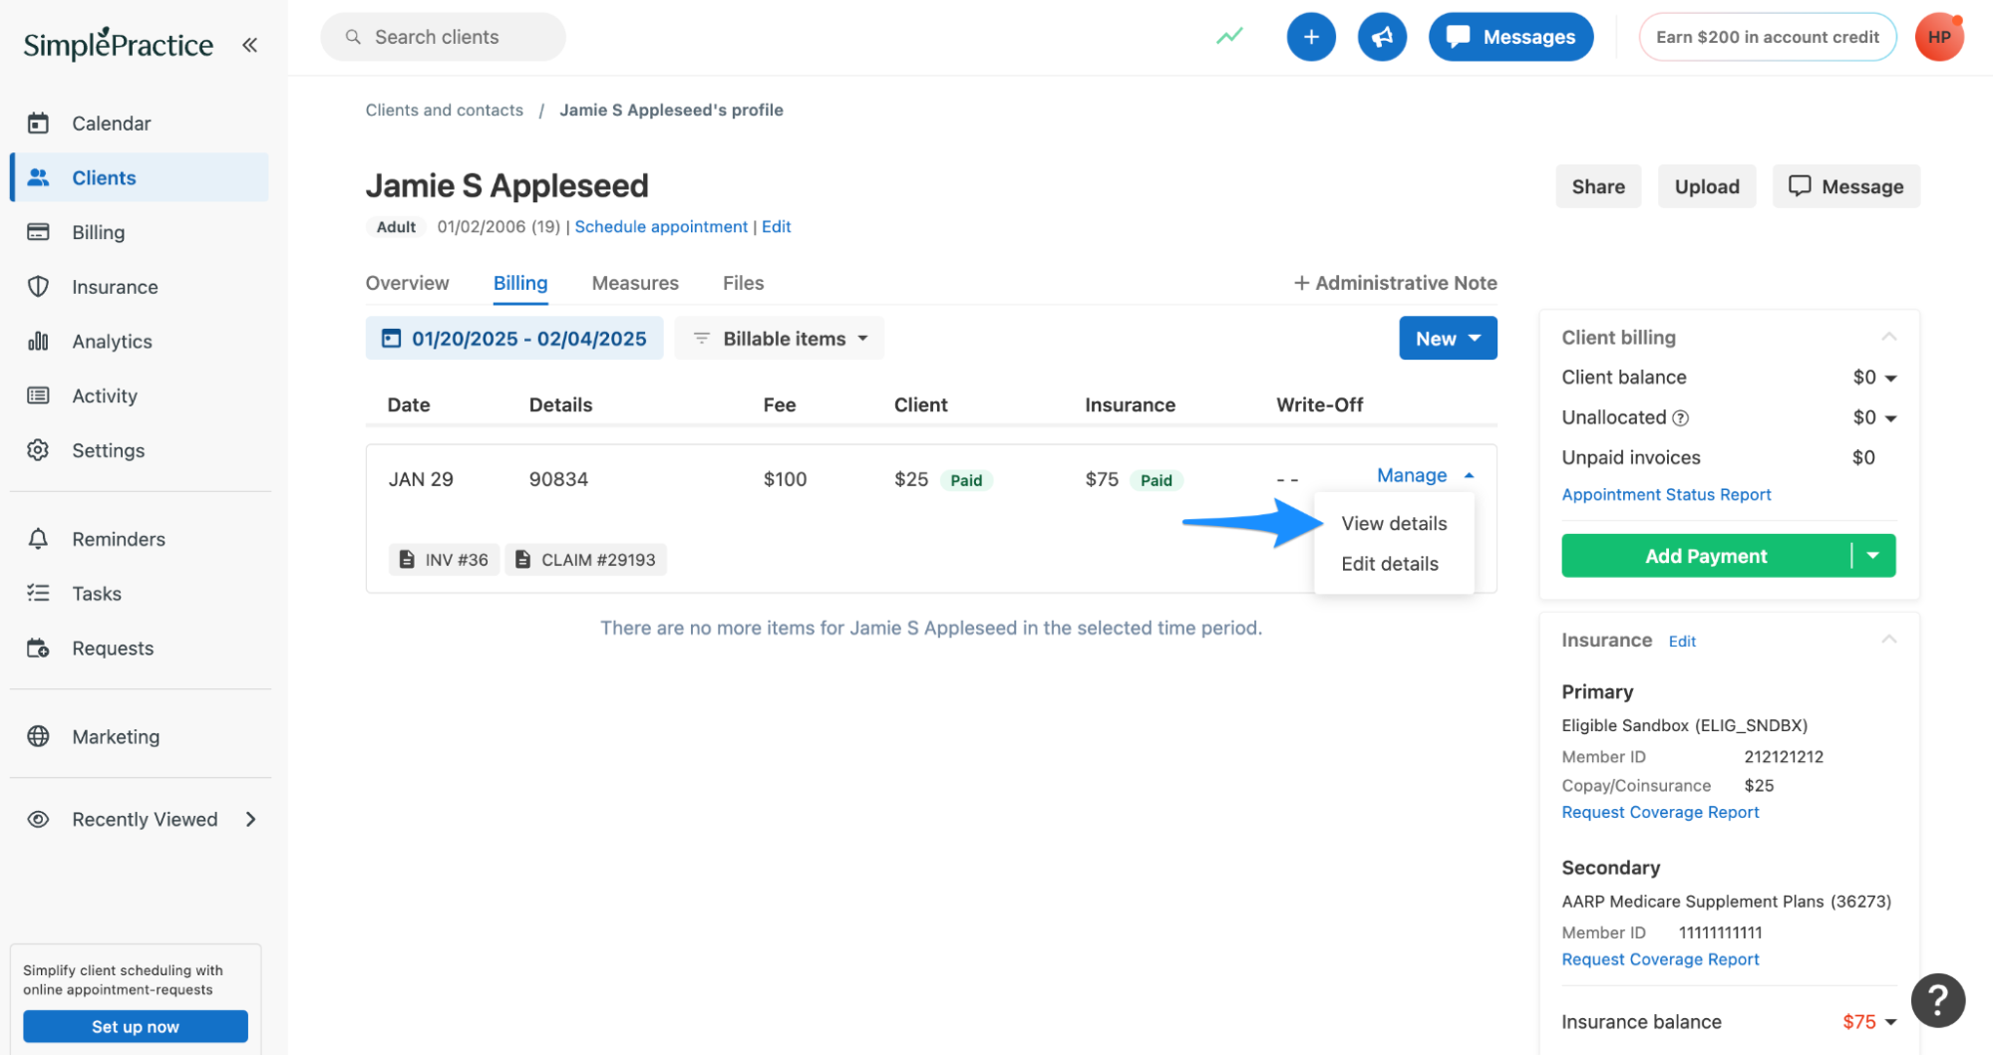Open Appointment Status Report link
The width and height of the screenshot is (1993, 1056).
pyautogui.click(x=1666, y=495)
